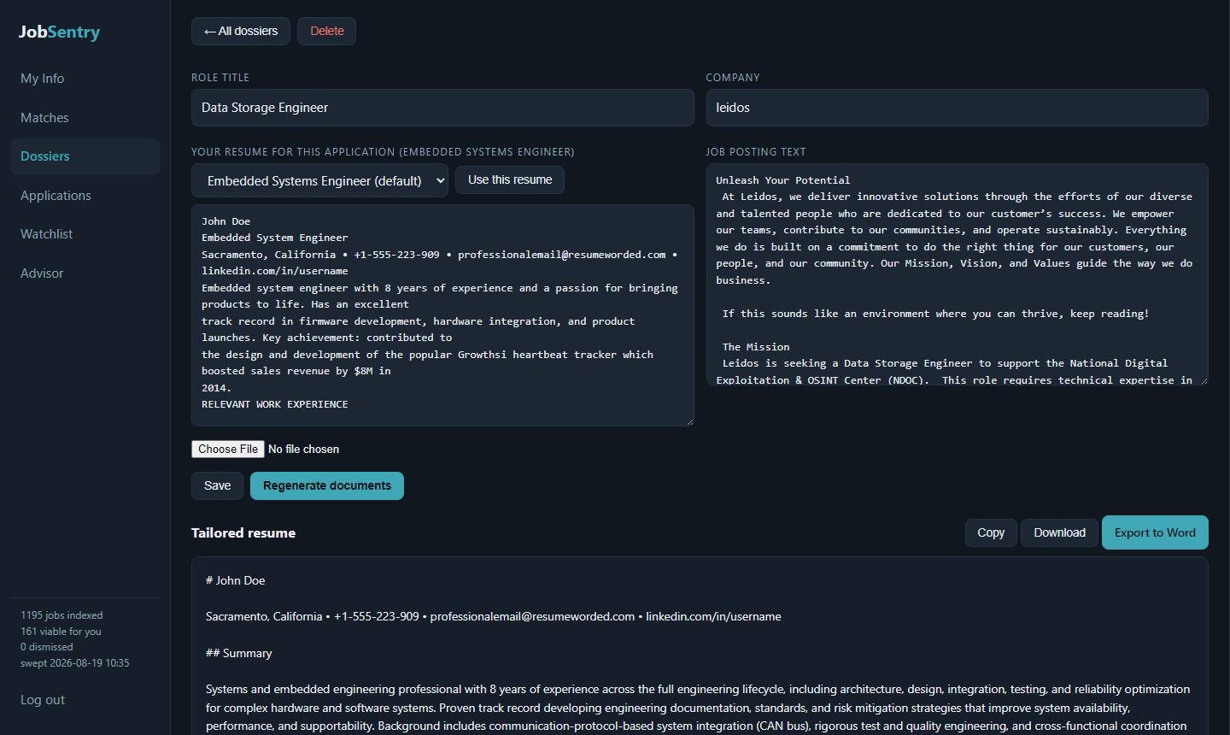
Task: Regenerate documents
Action: (327, 485)
